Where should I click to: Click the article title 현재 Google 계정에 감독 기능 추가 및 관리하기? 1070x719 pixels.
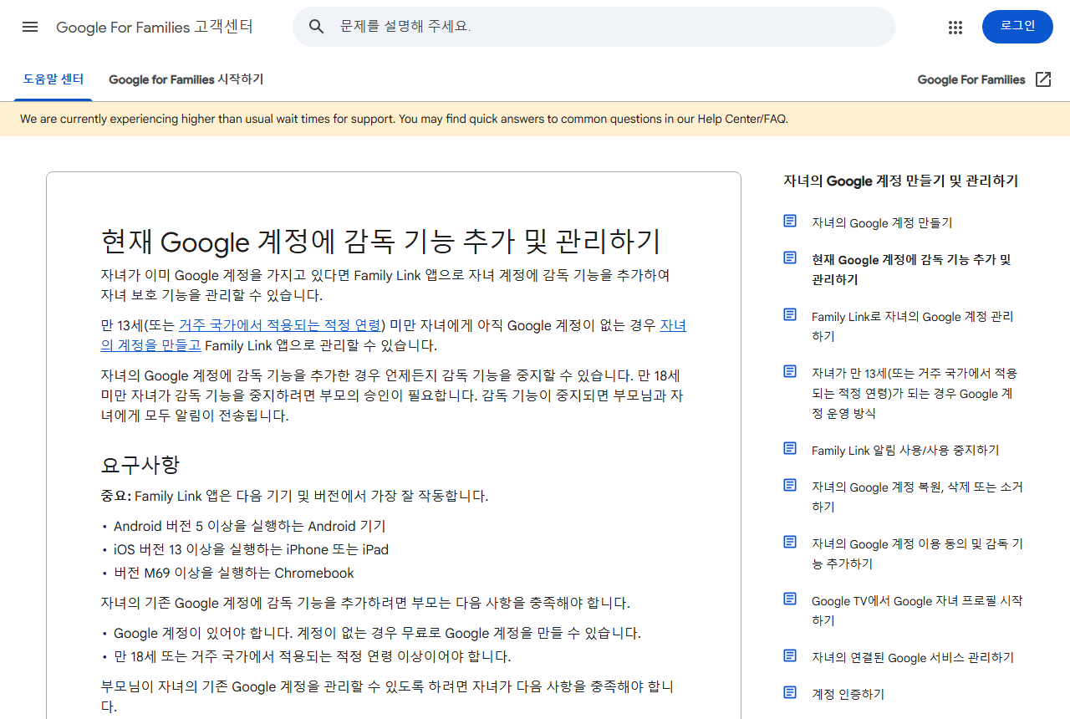380,242
